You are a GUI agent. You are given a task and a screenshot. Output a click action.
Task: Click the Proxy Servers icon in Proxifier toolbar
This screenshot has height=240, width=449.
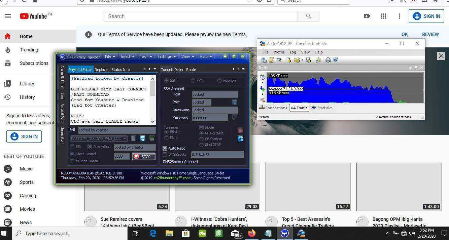coord(264,60)
